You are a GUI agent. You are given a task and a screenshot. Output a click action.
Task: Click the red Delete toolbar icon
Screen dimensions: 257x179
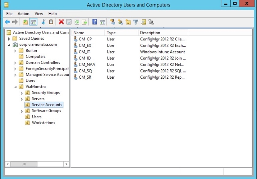pyautogui.click(x=61, y=22)
